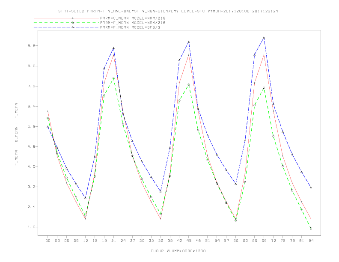Click x-axis hour label 15
This screenshot has height=262, width=339.
(x=95, y=241)
